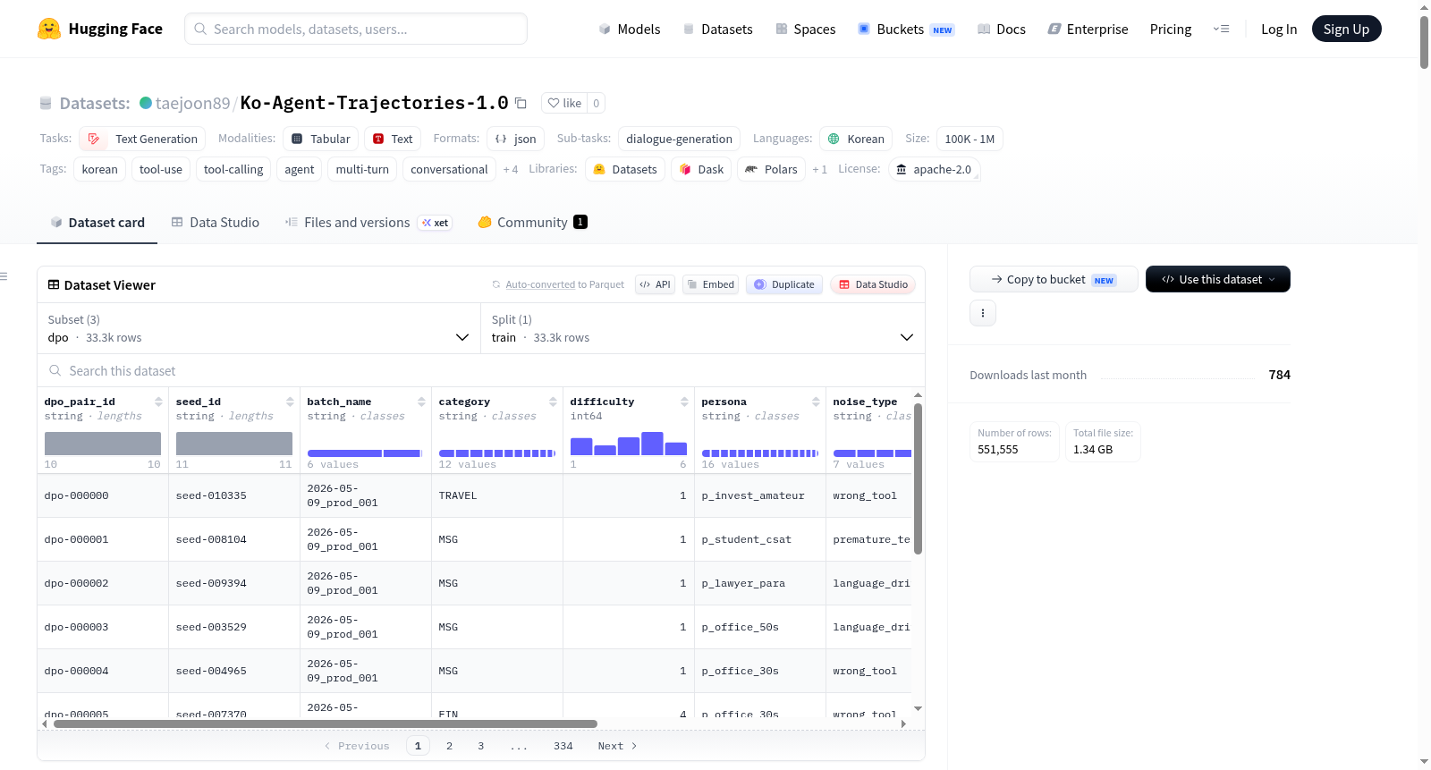Screen dimensions: 1431x770
Task: Sort by difficulty column arrows
Action: [684, 402]
